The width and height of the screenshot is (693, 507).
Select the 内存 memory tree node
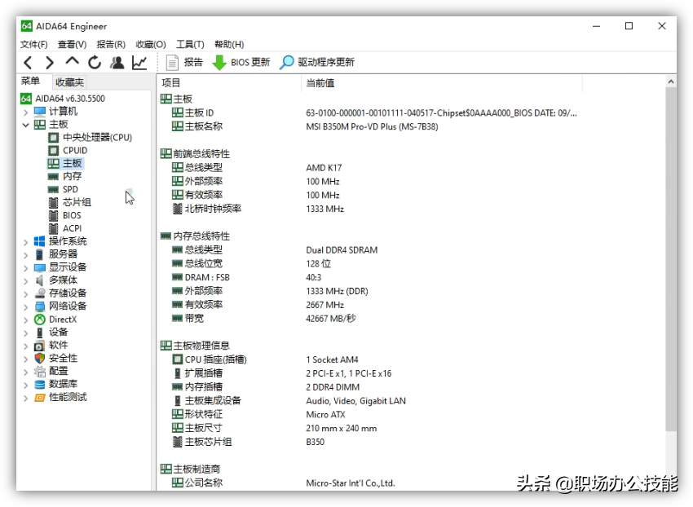tap(65, 176)
